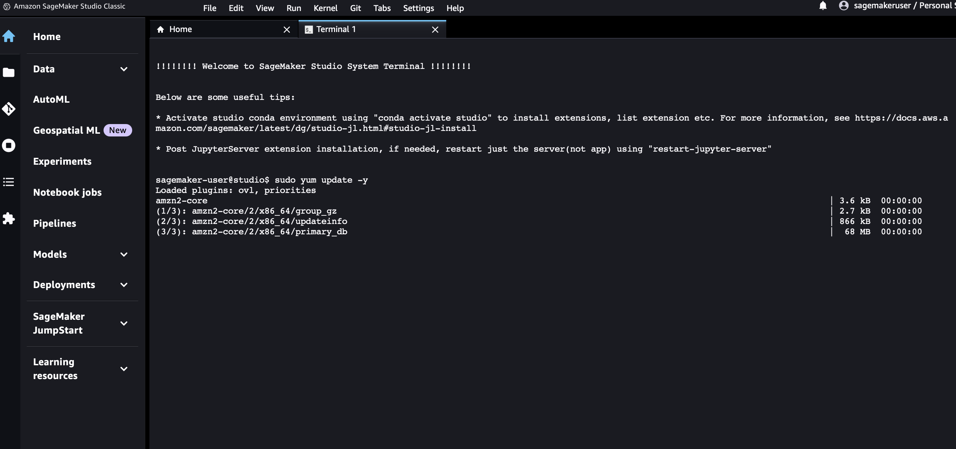Open the Git sidebar icon

point(9,109)
